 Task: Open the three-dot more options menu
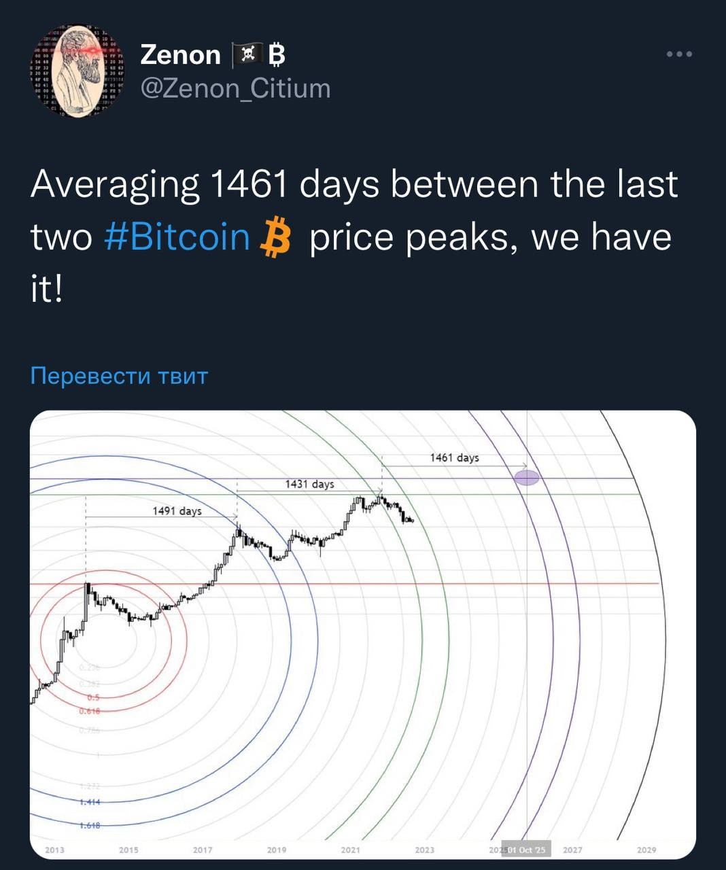(679, 54)
